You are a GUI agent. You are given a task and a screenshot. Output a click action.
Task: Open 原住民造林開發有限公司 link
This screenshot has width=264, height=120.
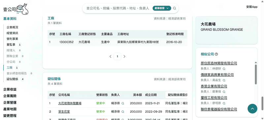(219, 63)
